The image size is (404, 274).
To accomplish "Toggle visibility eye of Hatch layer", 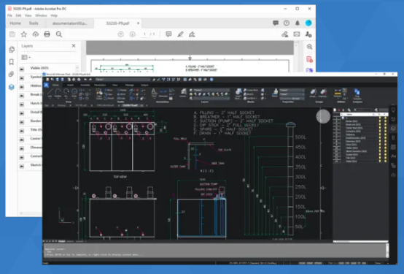I will click(22, 104).
